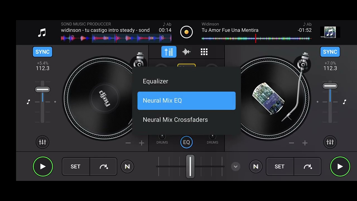Screen dimensions: 357x201
Task: Open the music library note icon
Action: pos(42,33)
